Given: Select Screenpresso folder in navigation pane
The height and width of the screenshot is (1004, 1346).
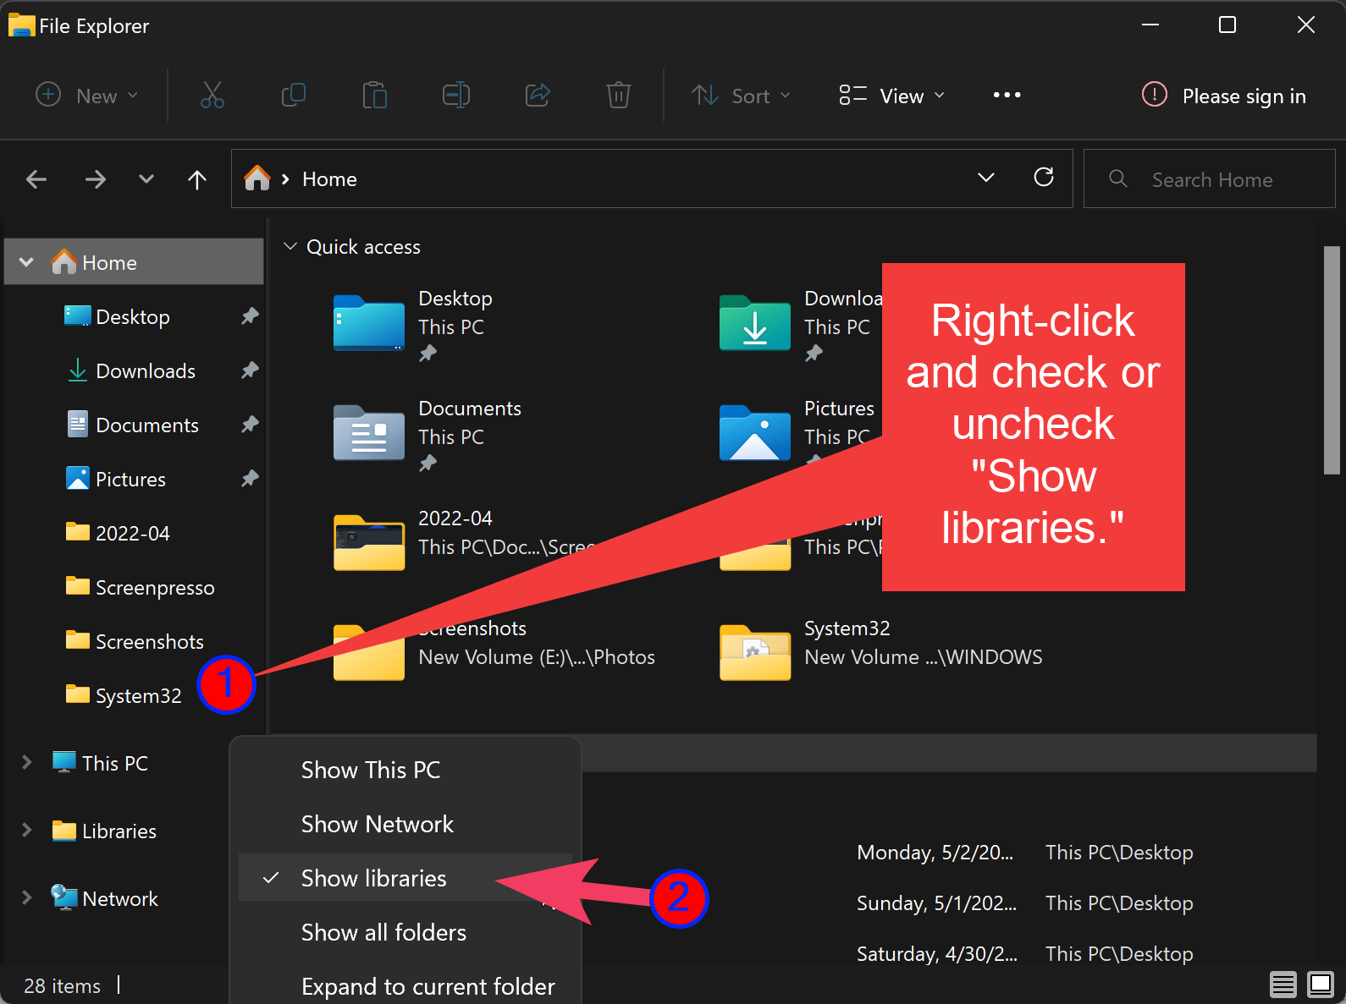Looking at the screenshot, I should point(134,587).
